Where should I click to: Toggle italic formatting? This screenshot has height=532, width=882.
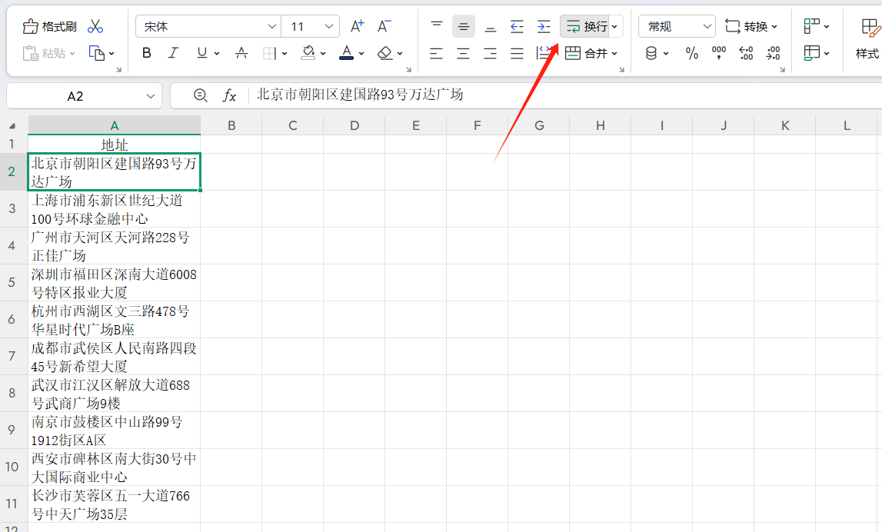[x=173, y=53]
